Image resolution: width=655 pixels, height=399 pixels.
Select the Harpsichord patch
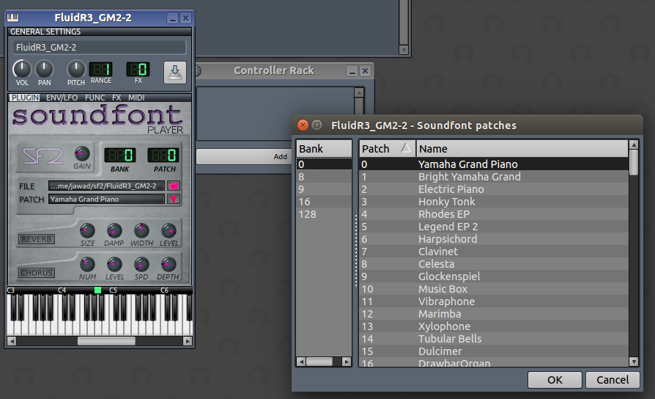click(494, 239)
